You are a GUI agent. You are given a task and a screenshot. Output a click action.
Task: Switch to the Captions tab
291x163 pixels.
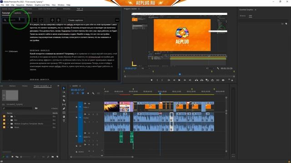coord(17,13)
